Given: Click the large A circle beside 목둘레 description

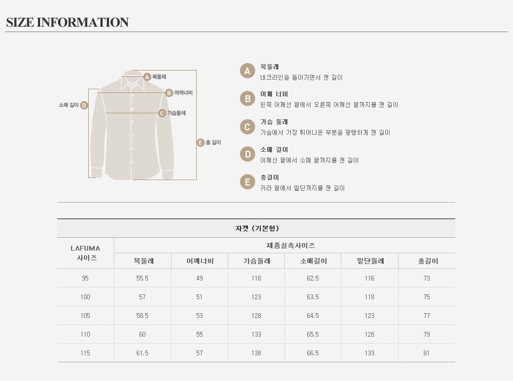Looking at the screenshot, I should 247,71.
